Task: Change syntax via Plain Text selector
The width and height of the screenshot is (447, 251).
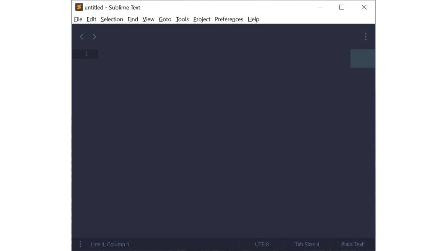Action: tap(352, 244)
